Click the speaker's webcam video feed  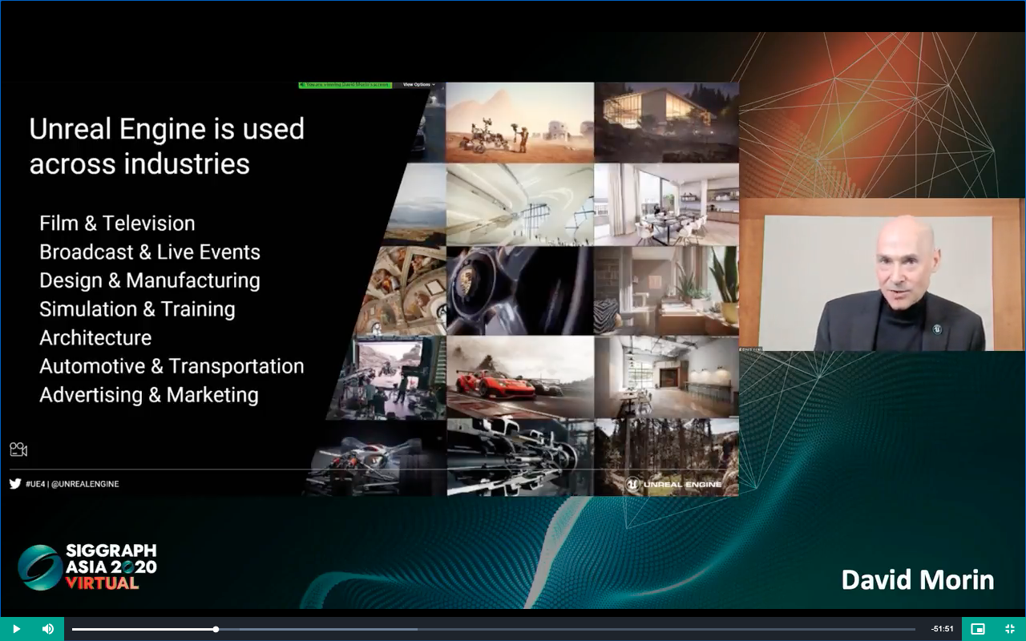[x=882, y=275]
